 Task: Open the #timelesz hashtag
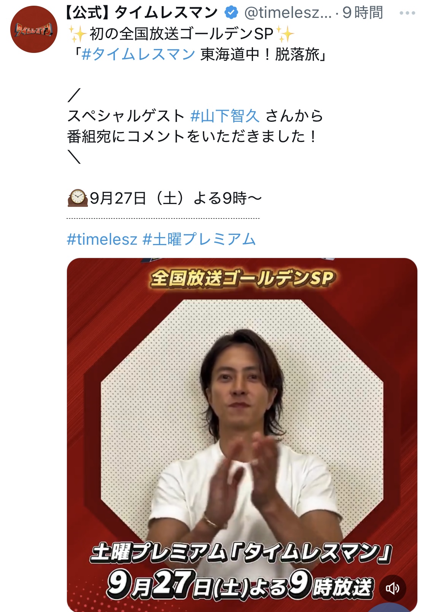point(102,239)
